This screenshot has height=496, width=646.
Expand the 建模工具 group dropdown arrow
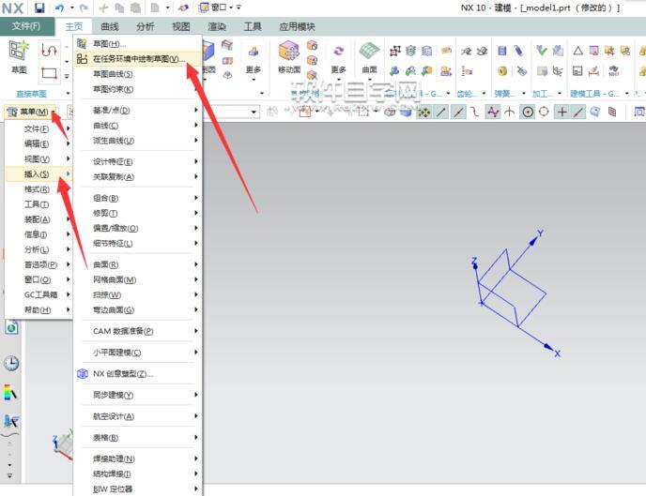tap(626, 94)
